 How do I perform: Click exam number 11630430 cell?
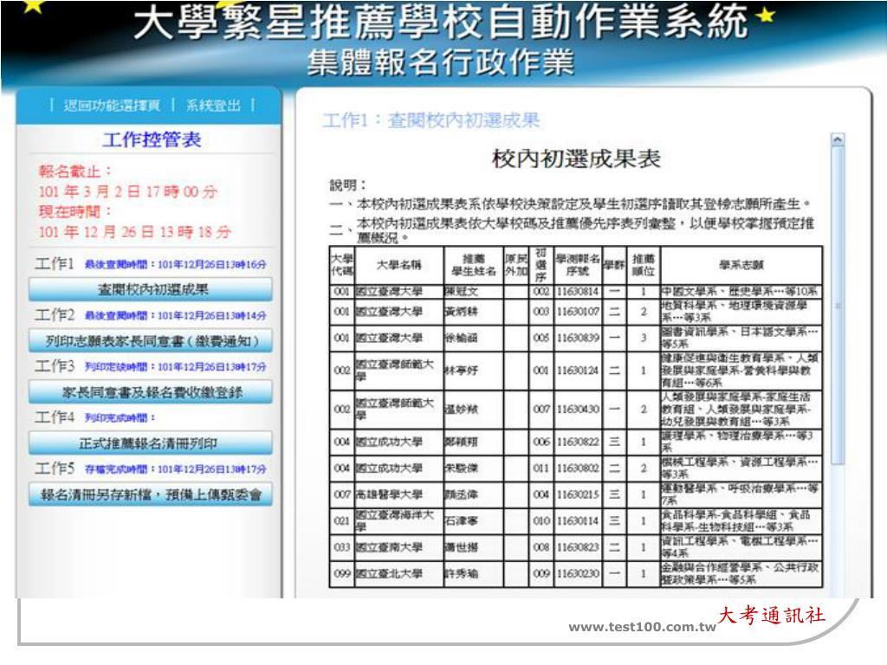(x=578, y=409)
